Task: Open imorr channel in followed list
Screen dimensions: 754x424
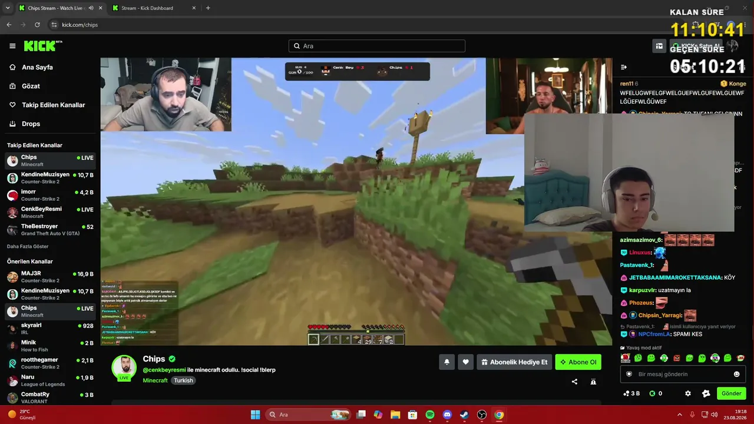Action: coord(50,196)
